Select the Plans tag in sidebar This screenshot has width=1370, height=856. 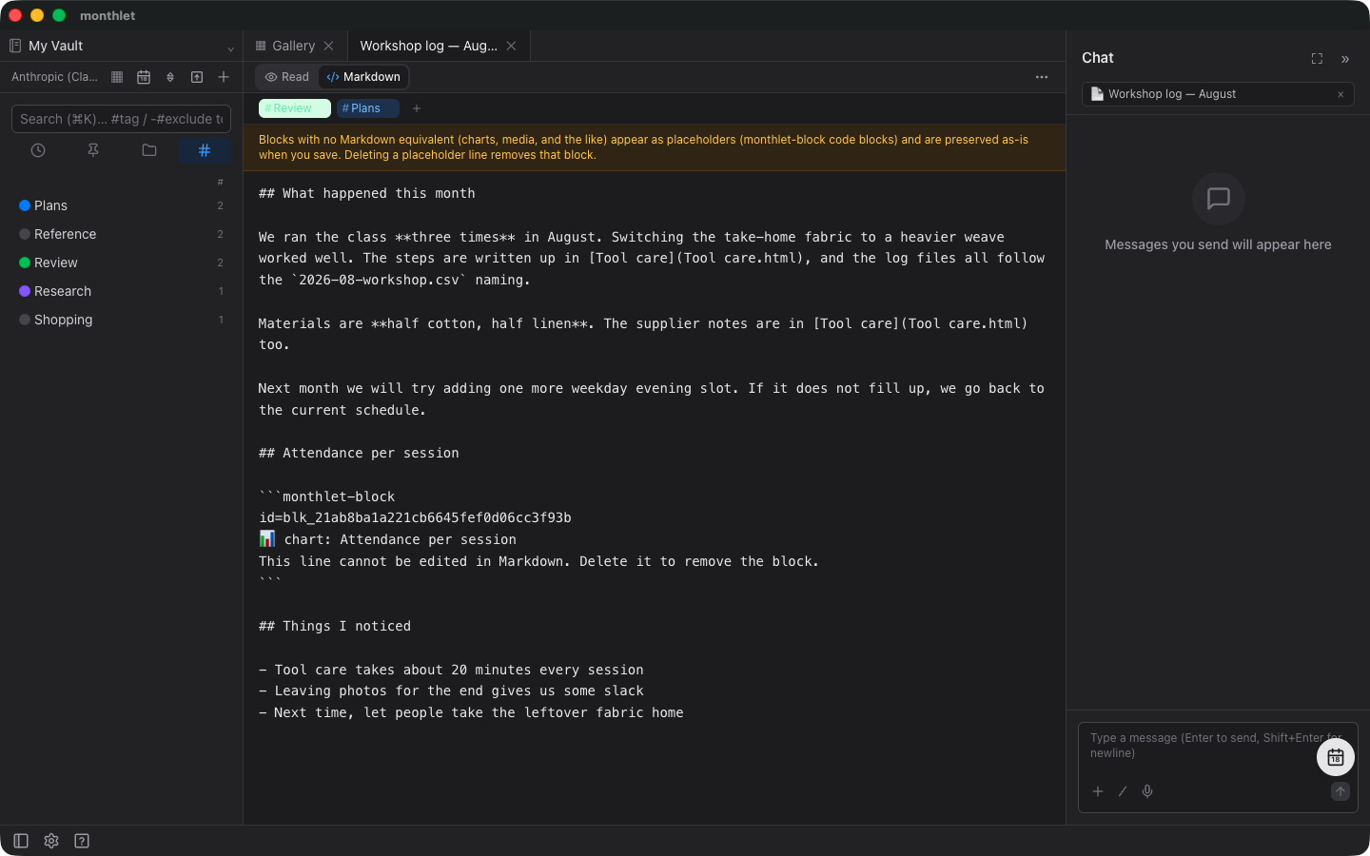121,205
